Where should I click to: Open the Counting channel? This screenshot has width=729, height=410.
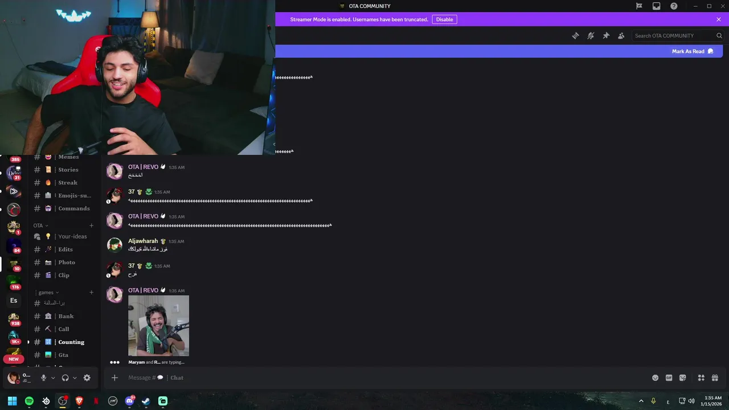[64, 342]
